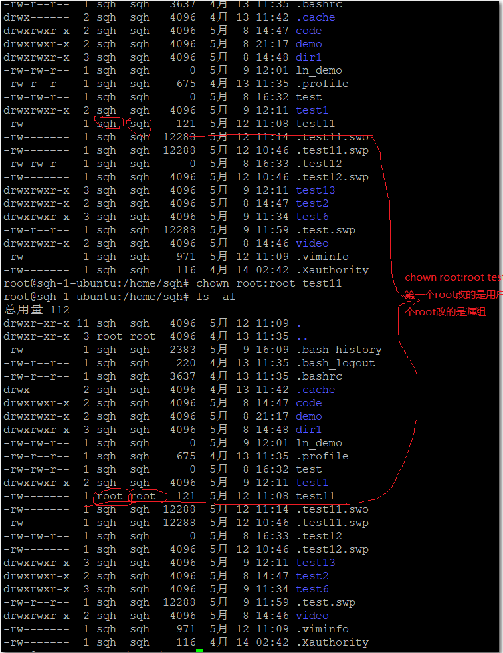Click the .cache directory listed before the chown command
503x653 pixels.
[316, 17]
